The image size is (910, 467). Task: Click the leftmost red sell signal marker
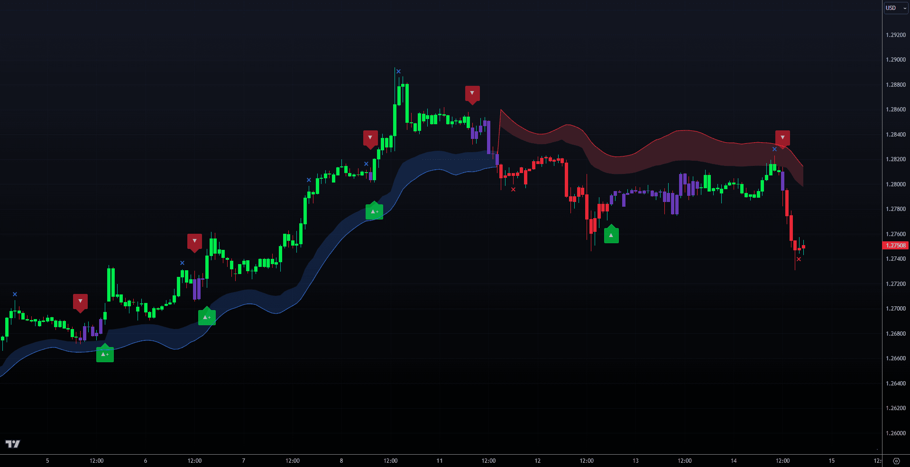coord(80,302)
